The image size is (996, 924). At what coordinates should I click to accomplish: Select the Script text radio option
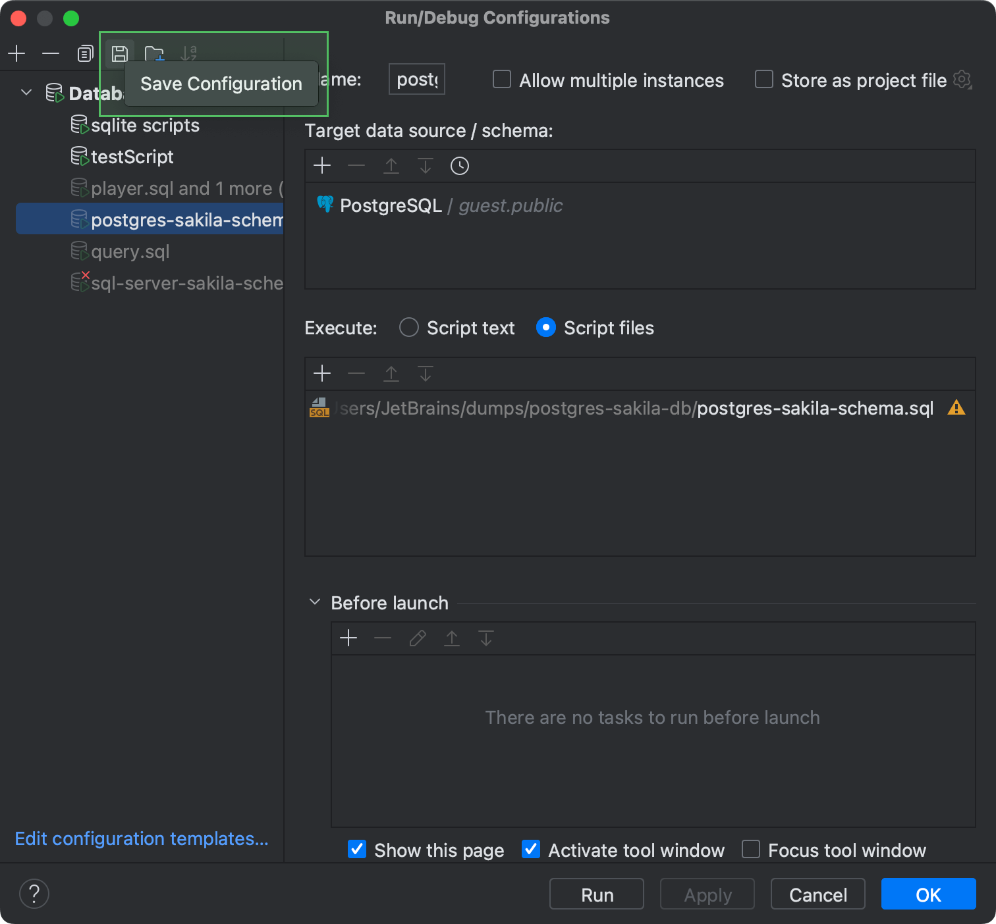[x=409, y=328]
